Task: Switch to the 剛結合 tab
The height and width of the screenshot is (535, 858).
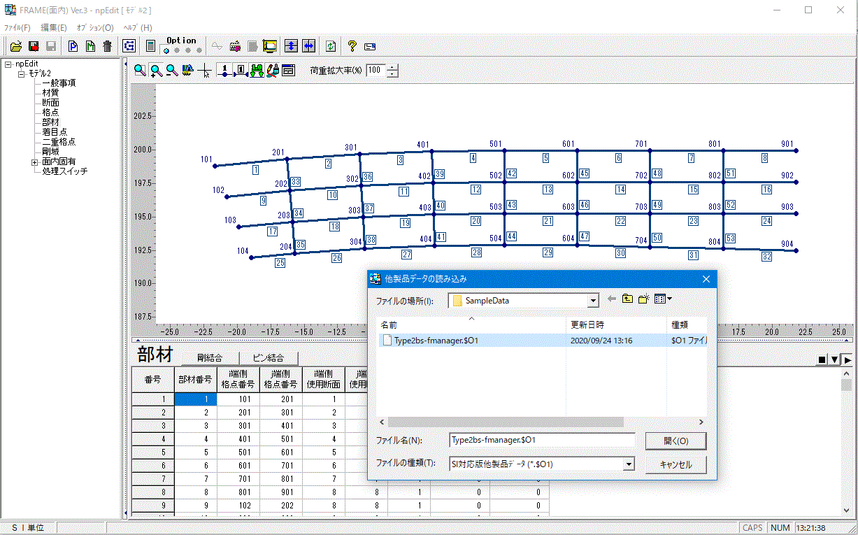Action: [209, 357]
